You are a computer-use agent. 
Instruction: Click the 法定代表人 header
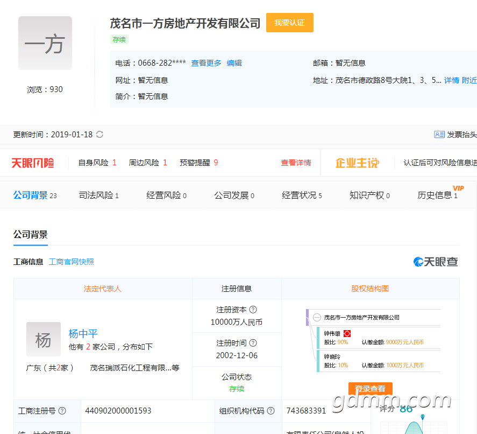click(103, 289)
